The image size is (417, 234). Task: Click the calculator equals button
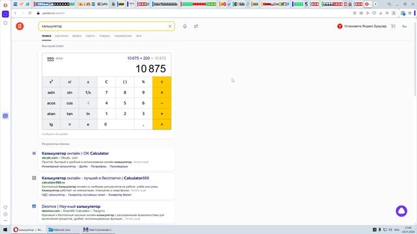pyautogui.click(x=162, y=124)
